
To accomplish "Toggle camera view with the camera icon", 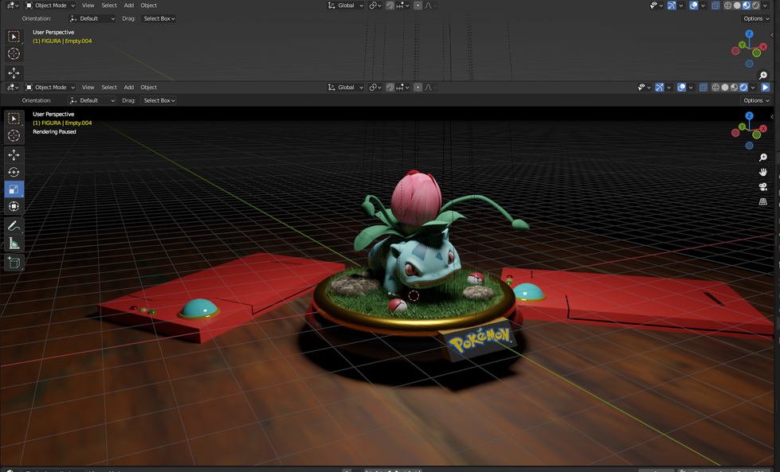I will [762, 187].
